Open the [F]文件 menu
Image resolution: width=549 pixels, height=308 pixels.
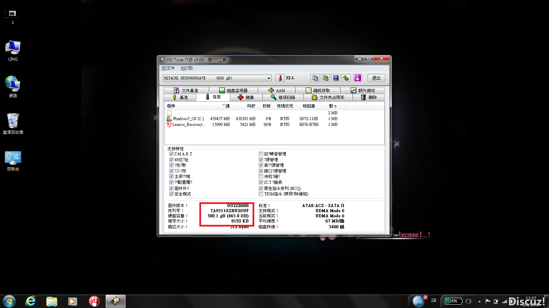click(168, 68)
